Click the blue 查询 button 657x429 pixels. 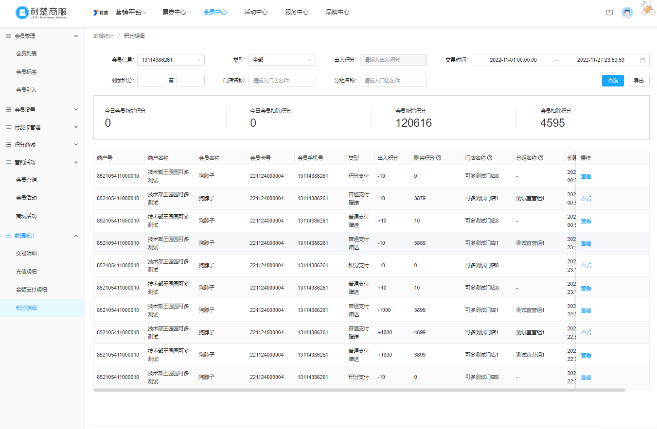[x=613, y=81]
